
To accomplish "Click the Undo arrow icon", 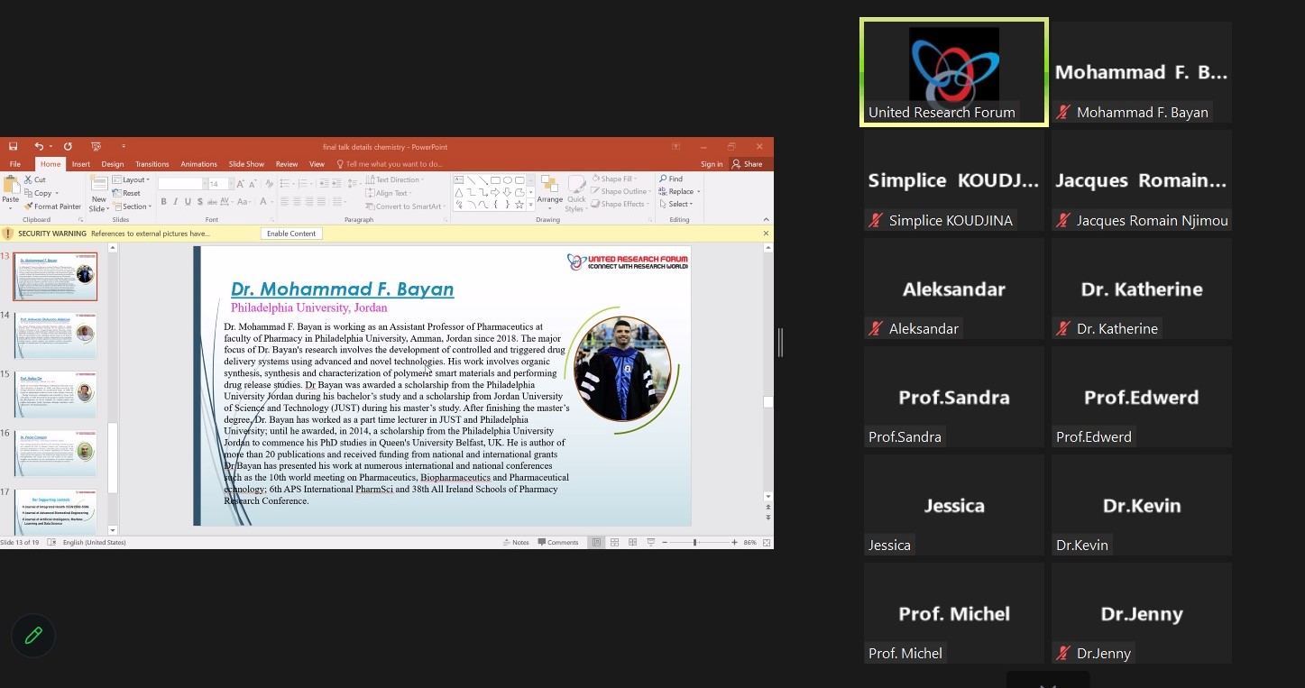I will tap(39, 146).
